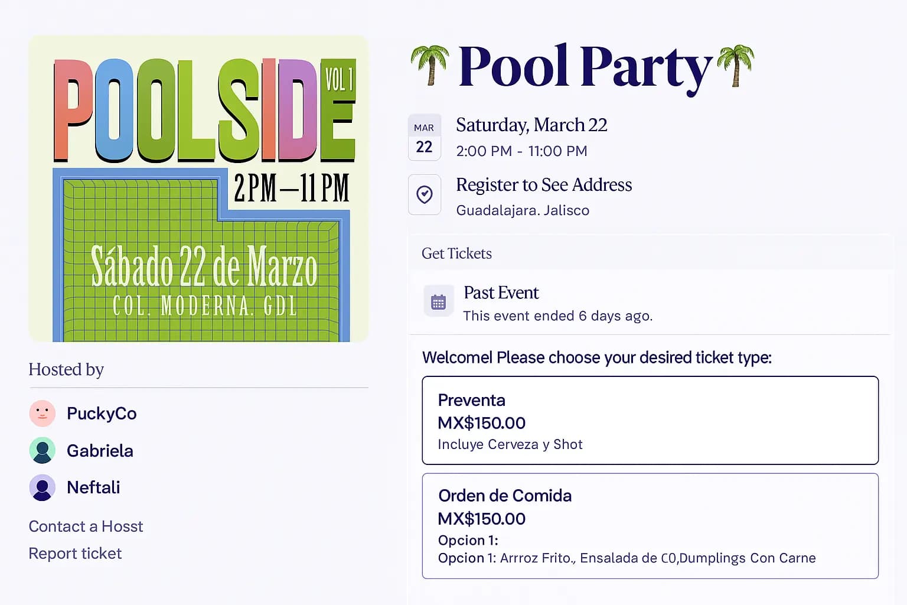
Task: Click the location pin checkmark icon
Action: (x=424, y=194)
